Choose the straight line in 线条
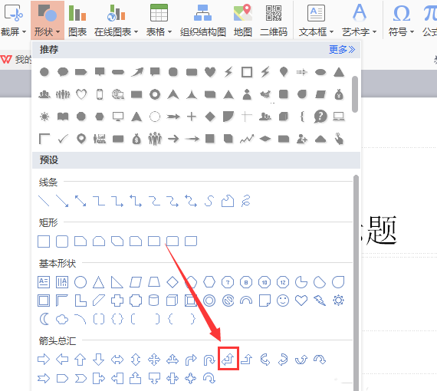This screenshot has width=437, height=391. [x=44, y=201]
